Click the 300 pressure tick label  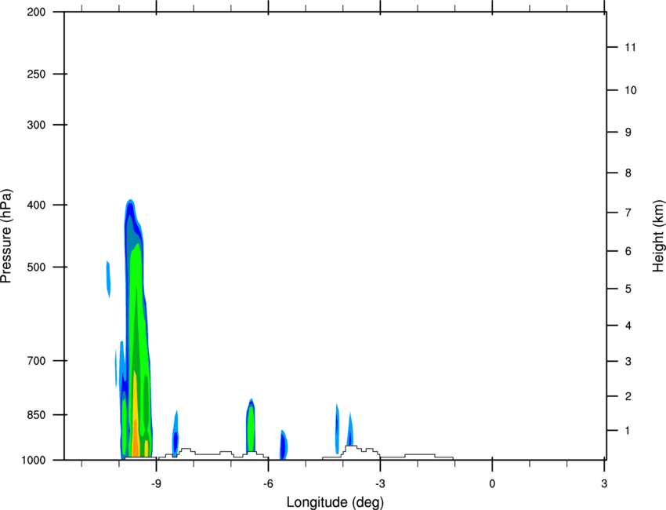tap(36, 125)
